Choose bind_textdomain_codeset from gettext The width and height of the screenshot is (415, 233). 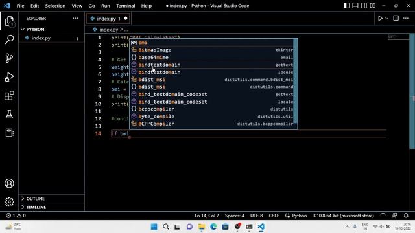coord(211,94)
